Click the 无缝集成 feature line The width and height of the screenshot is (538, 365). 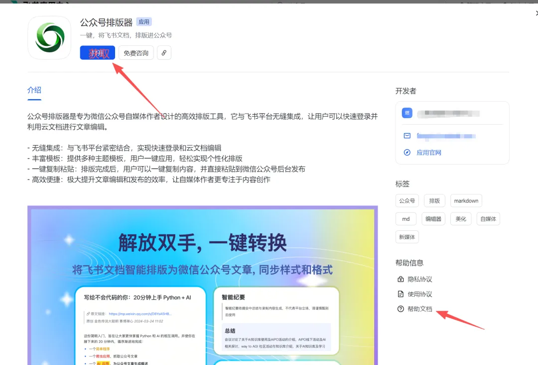click(124, 148)
